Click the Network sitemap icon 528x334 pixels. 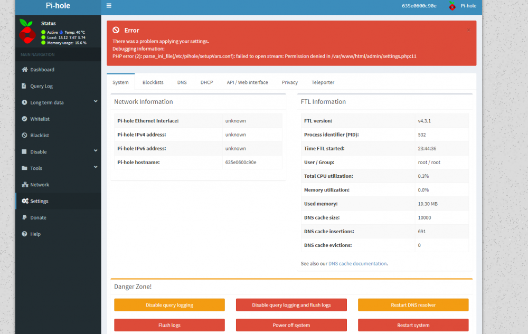(x=25, y=185)
